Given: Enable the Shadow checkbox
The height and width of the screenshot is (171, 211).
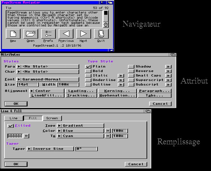Looking at the screenshot, I should 131,67.
